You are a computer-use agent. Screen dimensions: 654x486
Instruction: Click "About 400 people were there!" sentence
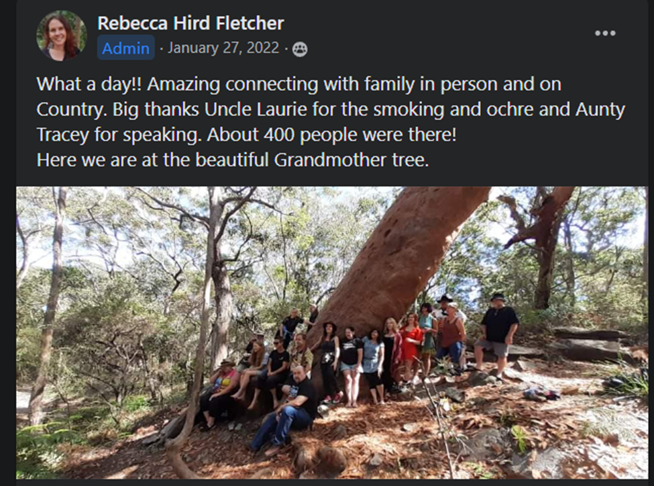tap(331, 135)
